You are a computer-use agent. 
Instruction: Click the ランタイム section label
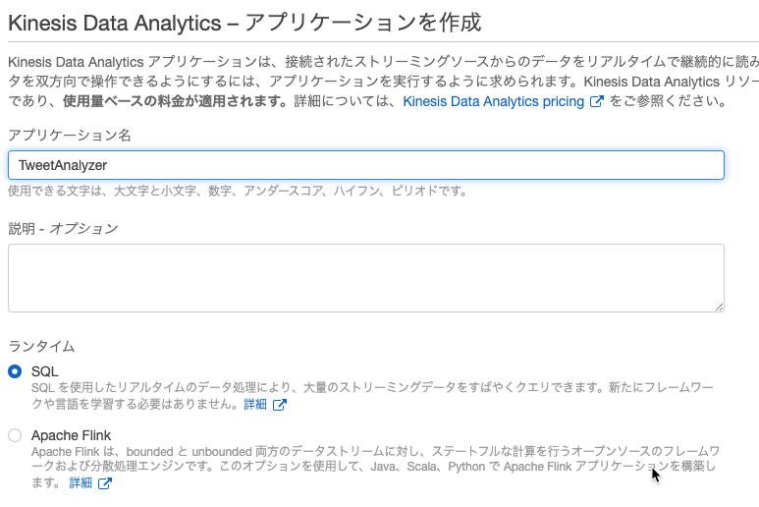click(41, 346)
